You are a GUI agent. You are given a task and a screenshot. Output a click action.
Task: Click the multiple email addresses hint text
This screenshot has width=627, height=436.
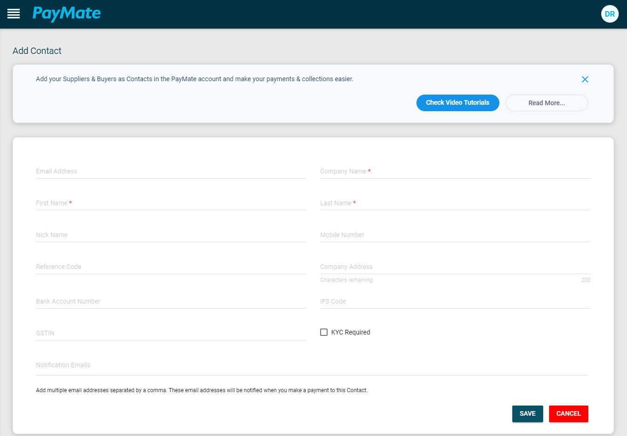(x=202, y=390)
